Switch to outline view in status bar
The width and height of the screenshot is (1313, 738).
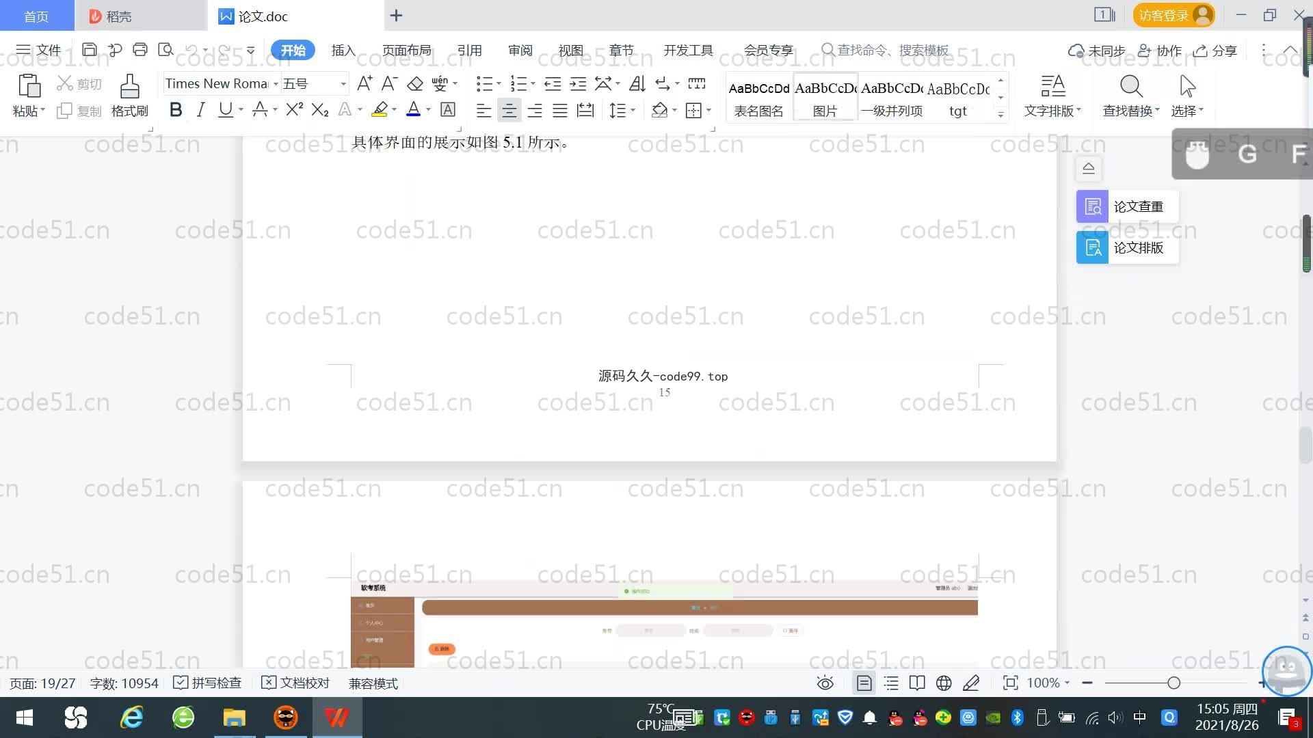[x=891, y=683]
